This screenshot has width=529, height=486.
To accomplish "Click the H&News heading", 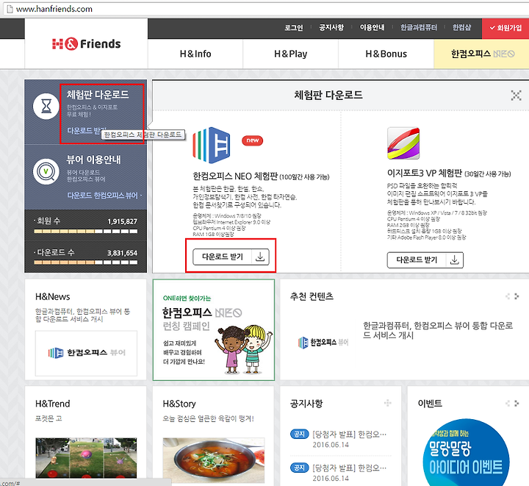I will coord(53,296).
